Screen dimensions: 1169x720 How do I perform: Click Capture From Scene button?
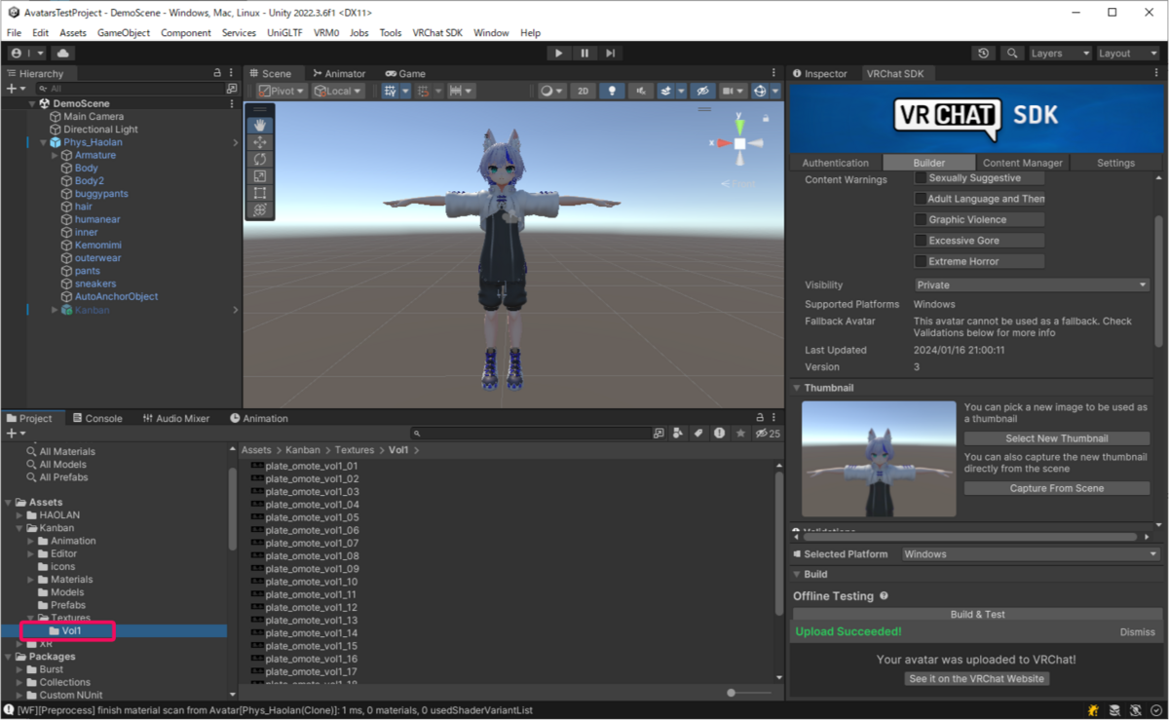pos(1057,488)
